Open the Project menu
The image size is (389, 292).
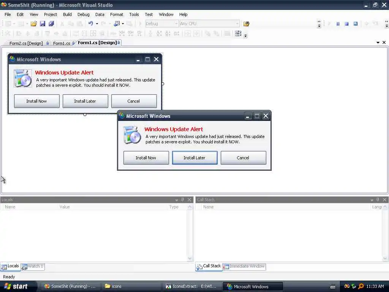(51, 14)
